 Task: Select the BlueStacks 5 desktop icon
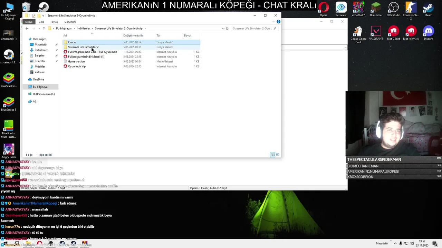(x=9, y=104)
